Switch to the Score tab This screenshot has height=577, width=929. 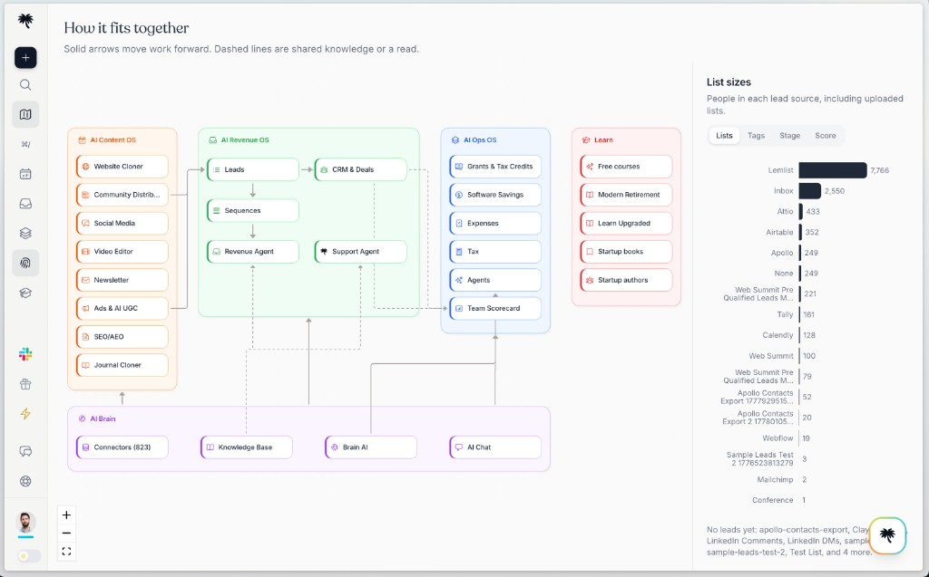click(826, 136)
